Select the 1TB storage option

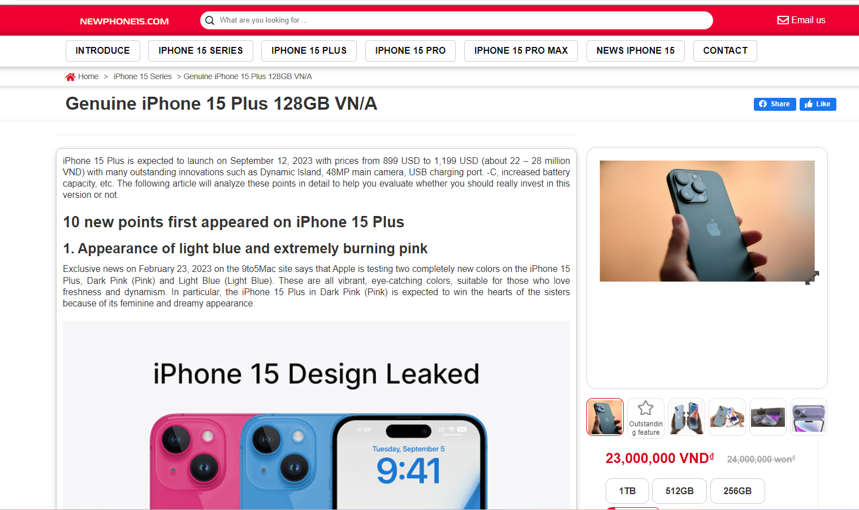pos(627,491)
